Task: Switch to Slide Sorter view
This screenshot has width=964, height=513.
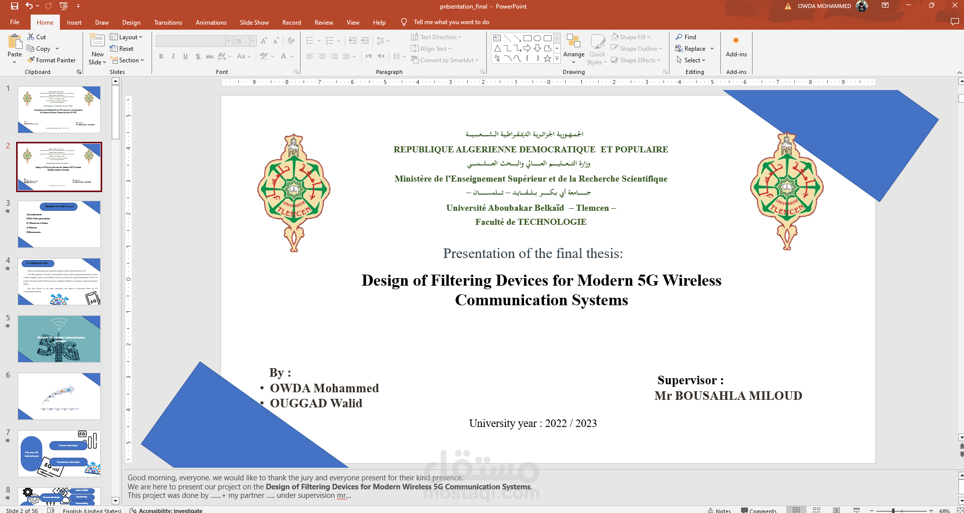Action: 817,510
